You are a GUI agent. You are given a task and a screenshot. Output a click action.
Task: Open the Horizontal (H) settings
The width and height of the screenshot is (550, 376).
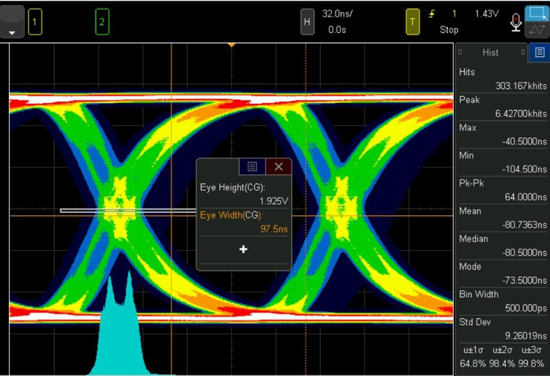[x=307, y=22]
